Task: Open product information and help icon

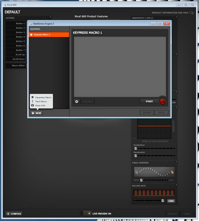Action: [191, 13]
